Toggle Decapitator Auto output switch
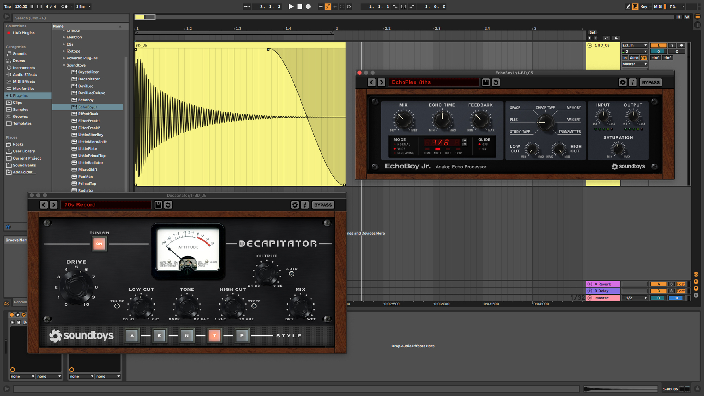704x396 pixels. (292, 274)
